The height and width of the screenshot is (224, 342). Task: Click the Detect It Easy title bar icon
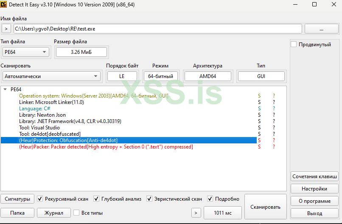point(3,4)
